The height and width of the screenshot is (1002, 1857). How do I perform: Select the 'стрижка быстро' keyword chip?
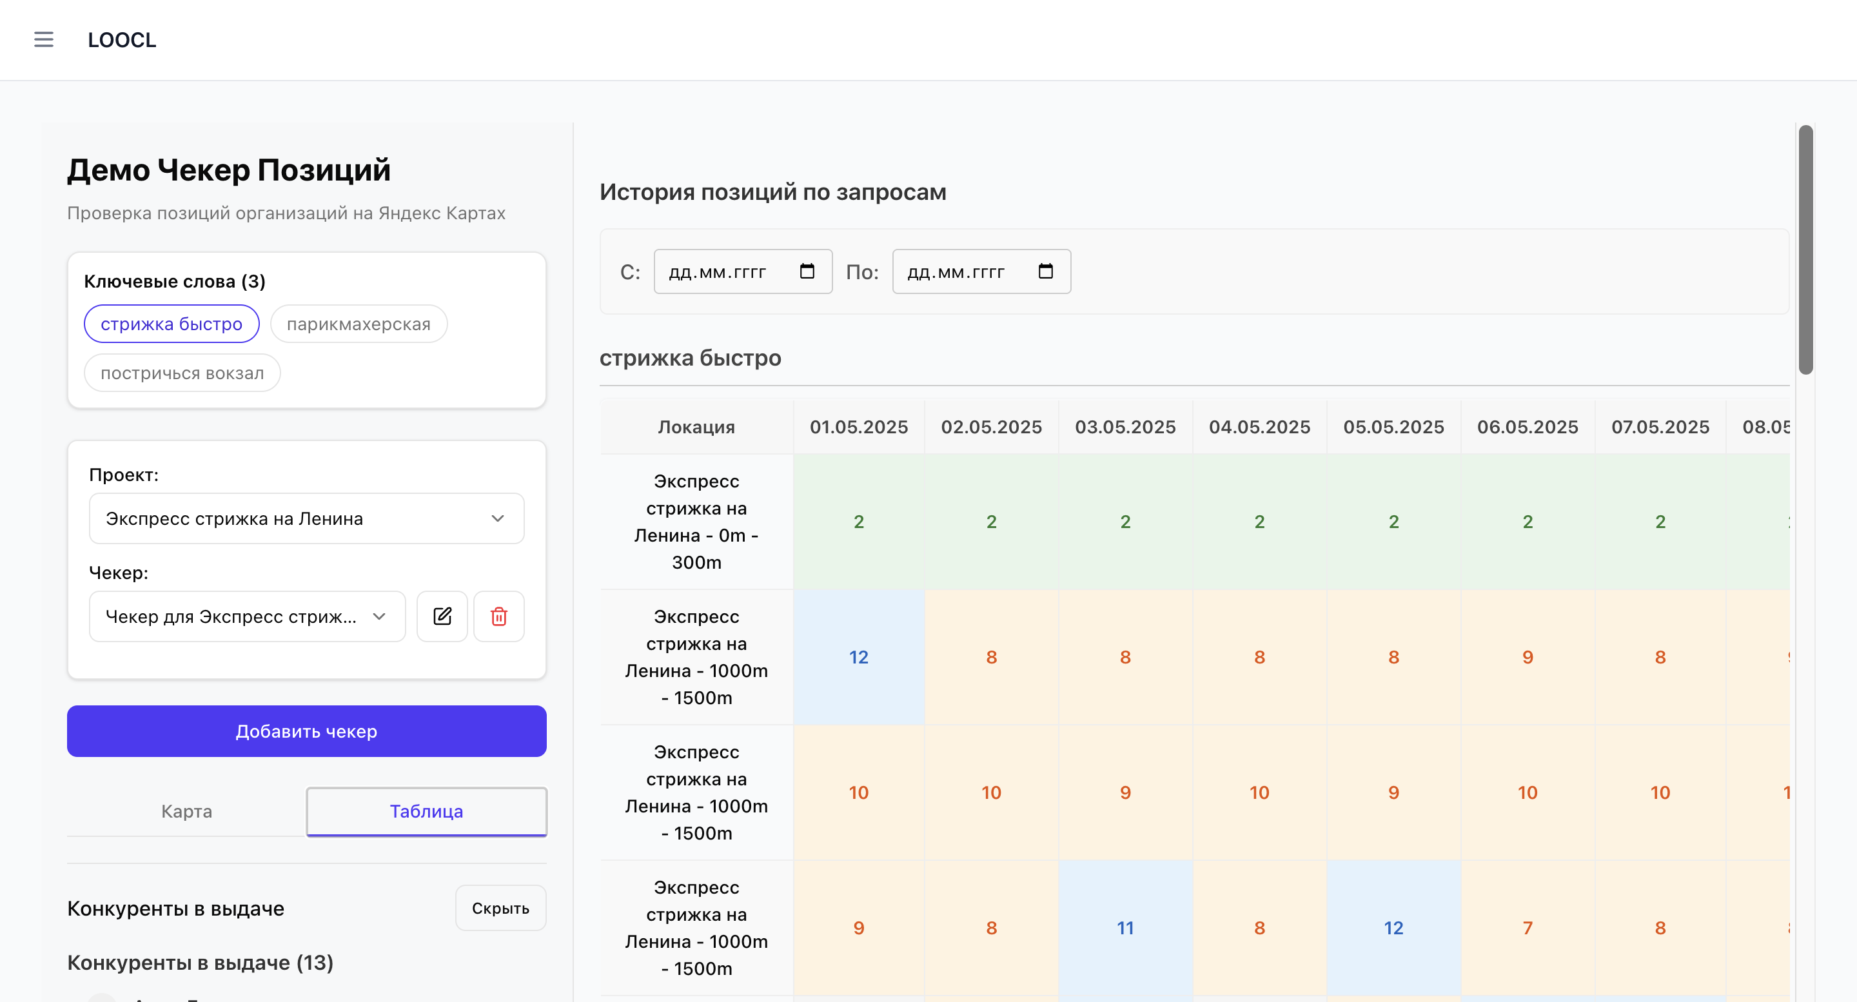pyautogui.click(x=171, y=324)
